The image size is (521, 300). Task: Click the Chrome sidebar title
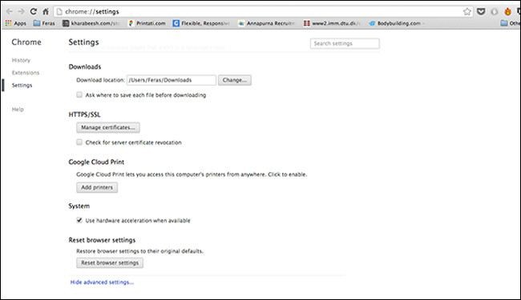(x=26, y=42)
